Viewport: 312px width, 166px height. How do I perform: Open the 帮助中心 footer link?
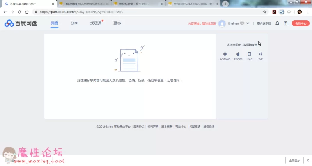(181, 127)
